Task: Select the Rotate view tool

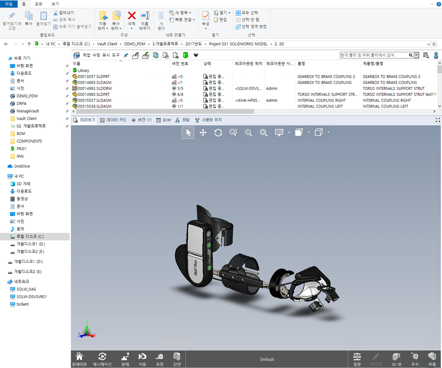Action: point(218,133)
